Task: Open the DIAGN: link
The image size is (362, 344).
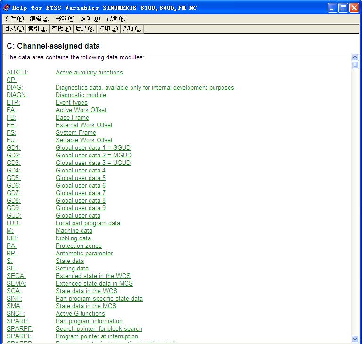Action: (17, 95)
